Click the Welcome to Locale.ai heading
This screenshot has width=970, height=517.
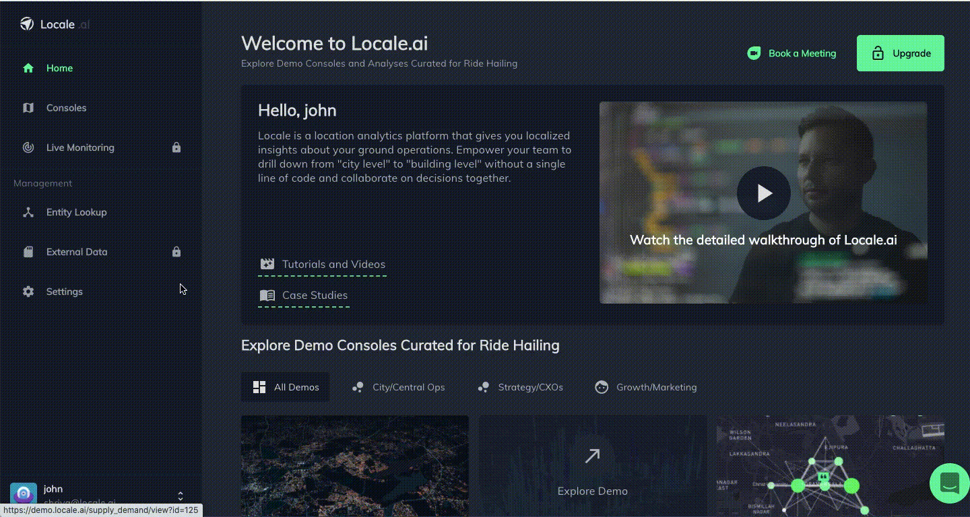click(335, 43)
